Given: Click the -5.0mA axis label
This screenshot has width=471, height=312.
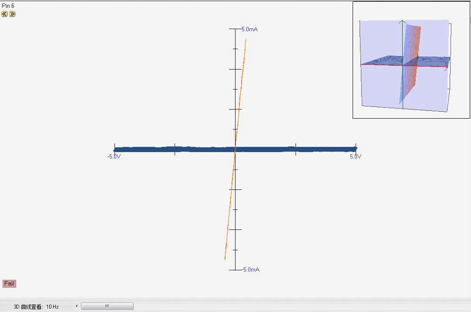Looking at the screenshot, I should tap(251, 270).
